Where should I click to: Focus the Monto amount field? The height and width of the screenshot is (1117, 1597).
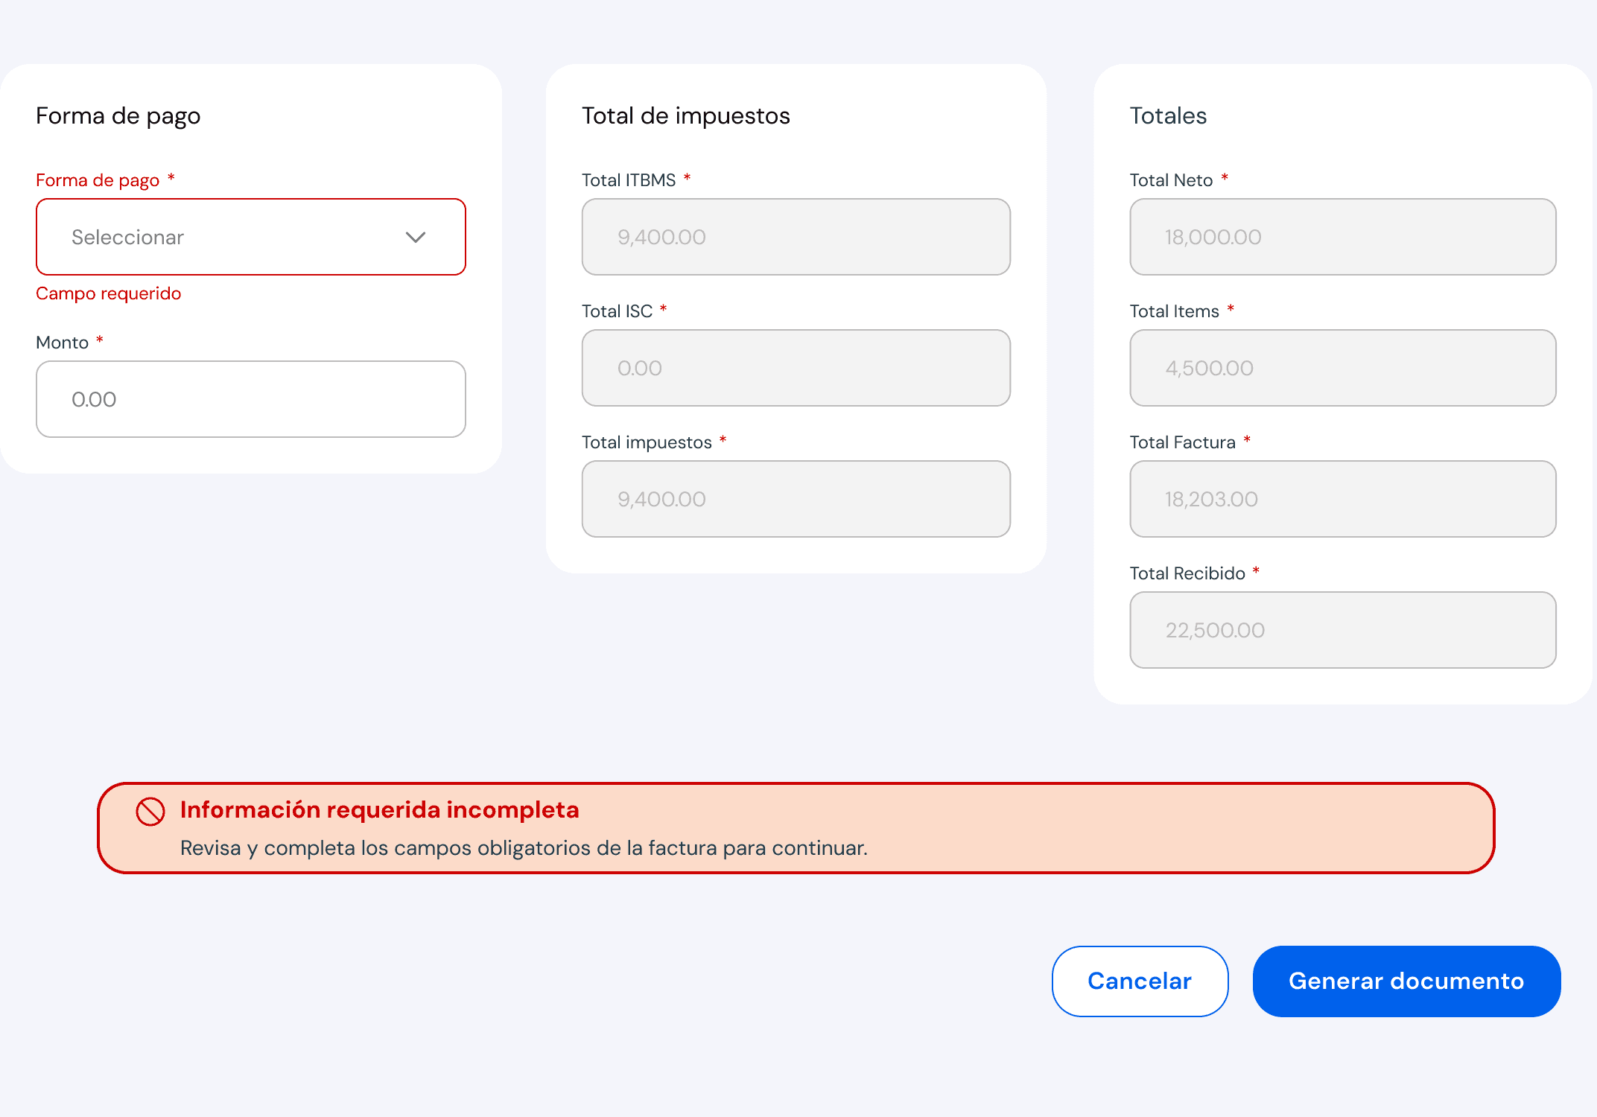[x=251, y=399]
